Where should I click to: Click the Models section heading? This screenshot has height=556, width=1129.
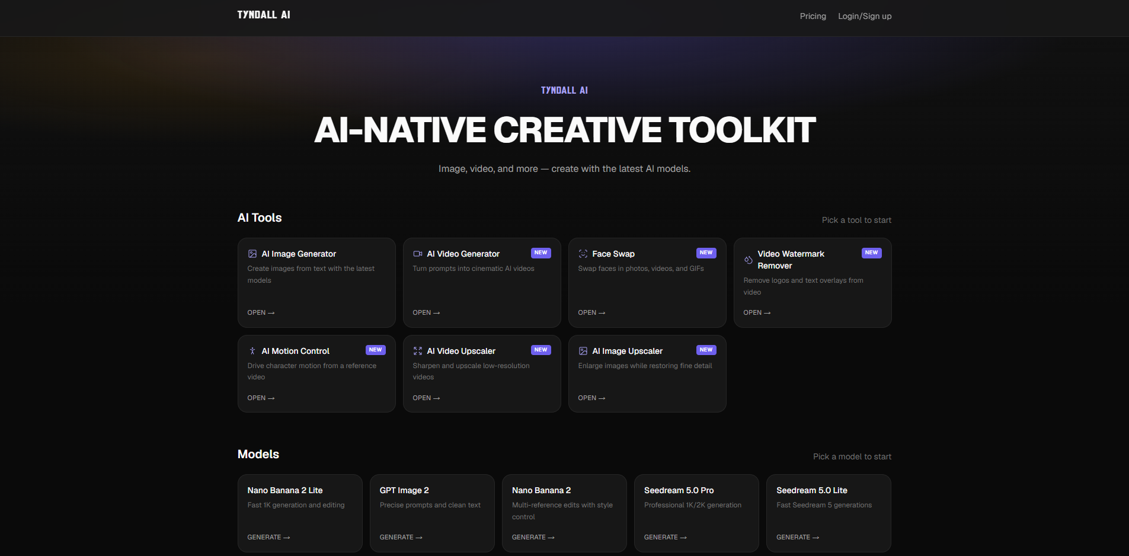pos(258,454)
